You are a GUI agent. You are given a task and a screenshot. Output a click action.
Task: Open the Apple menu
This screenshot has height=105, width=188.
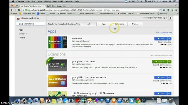coord(13,1)
